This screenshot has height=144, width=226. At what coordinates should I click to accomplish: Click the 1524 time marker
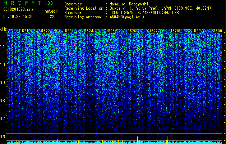89,31
